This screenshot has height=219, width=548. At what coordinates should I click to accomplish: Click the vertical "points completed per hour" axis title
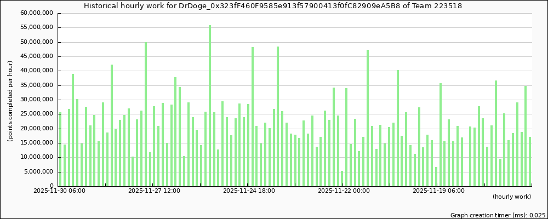10,101
